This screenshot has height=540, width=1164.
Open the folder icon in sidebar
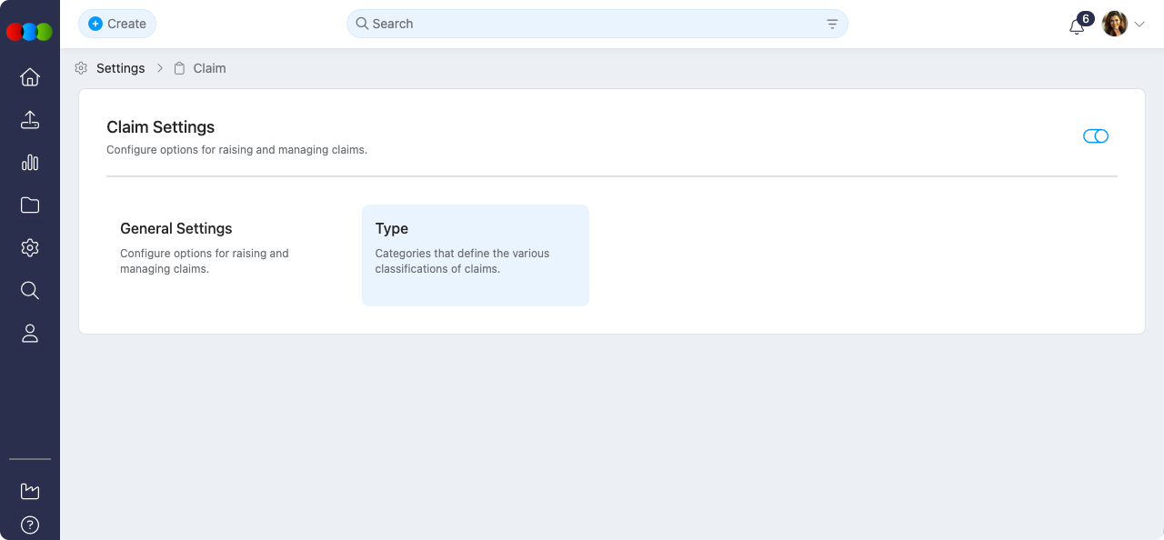(x=30, y=205)
